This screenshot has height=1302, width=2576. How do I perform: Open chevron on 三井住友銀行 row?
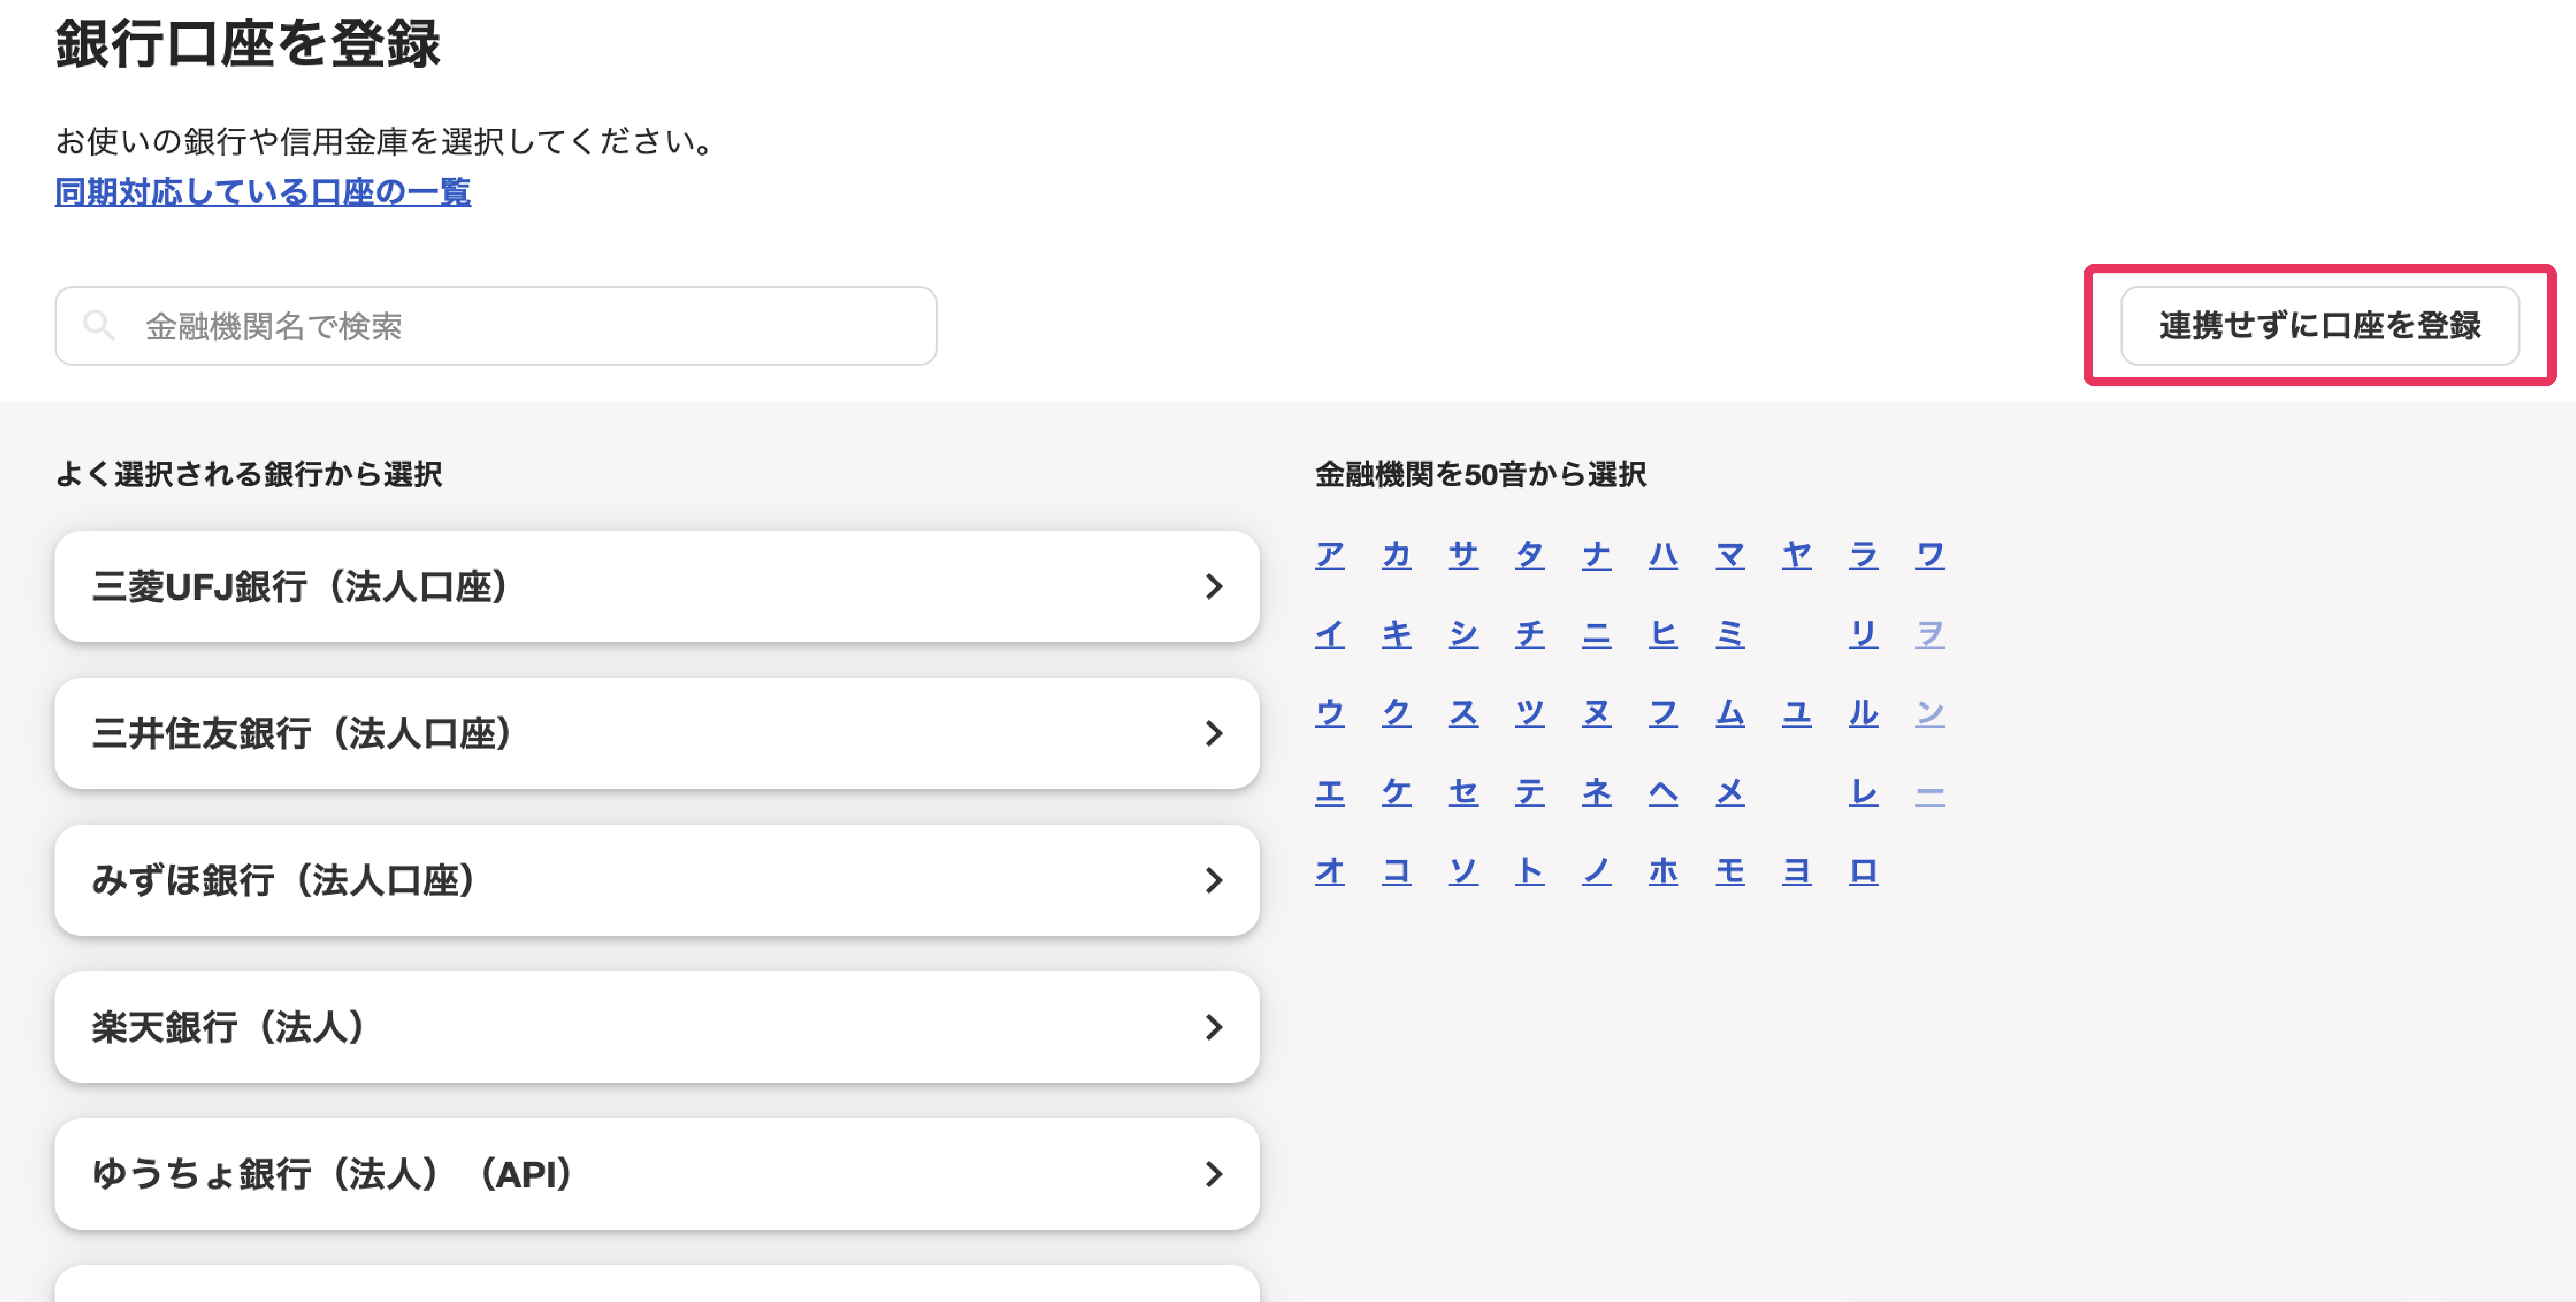tap(1214, 734)
